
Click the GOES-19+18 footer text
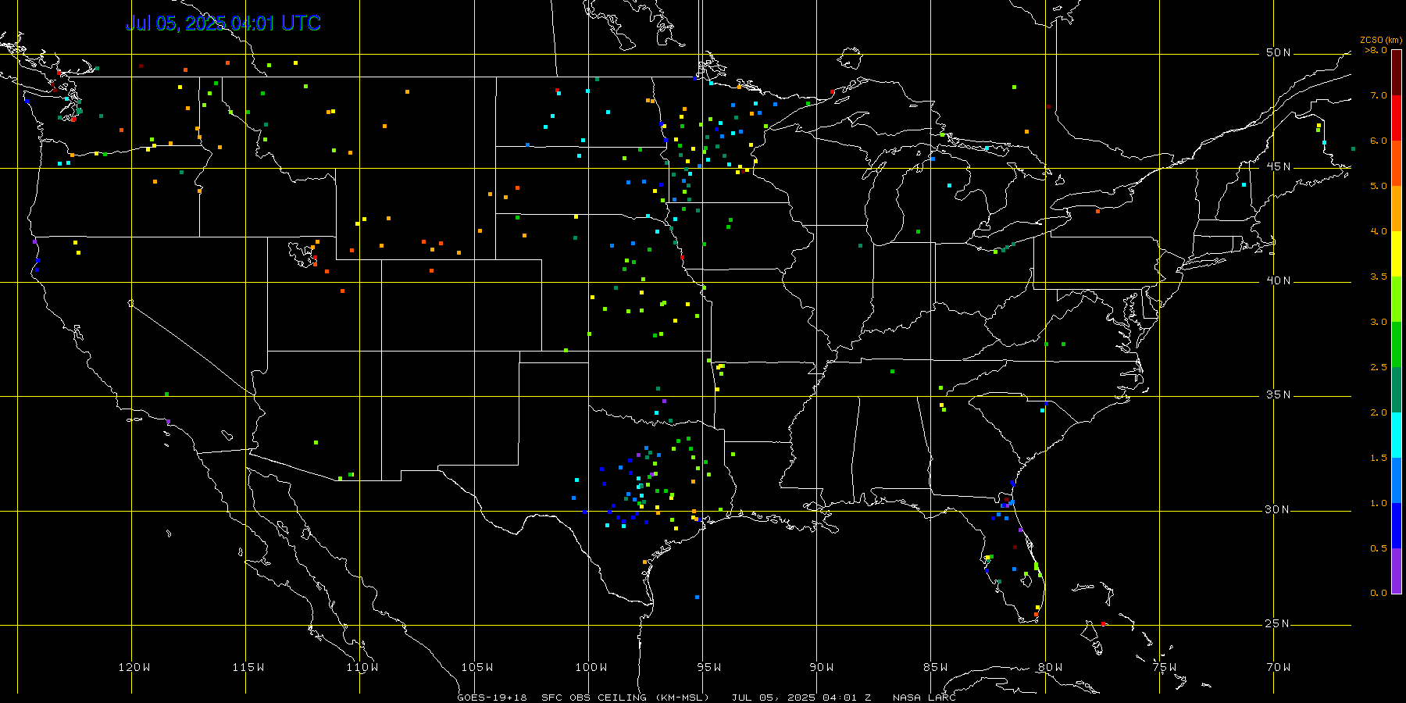(x=492, y=698)
